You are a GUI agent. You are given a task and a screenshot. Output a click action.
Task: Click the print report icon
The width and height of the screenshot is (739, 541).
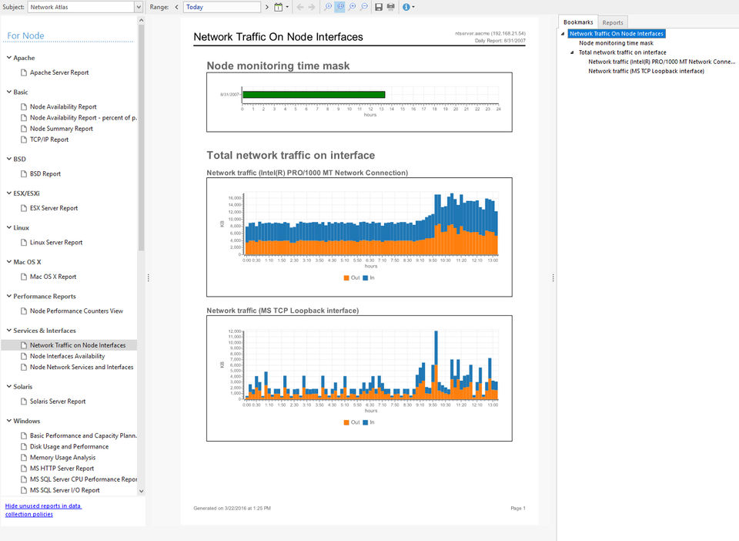[390, 7]
